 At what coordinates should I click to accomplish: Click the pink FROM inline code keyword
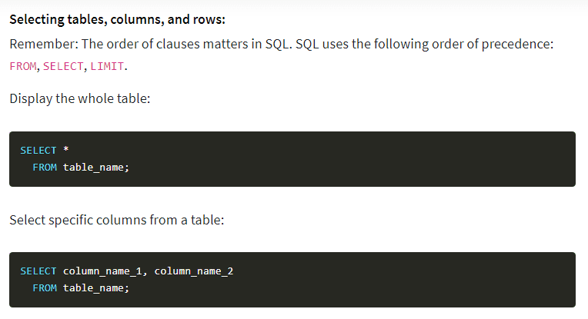tap(23, 66)
